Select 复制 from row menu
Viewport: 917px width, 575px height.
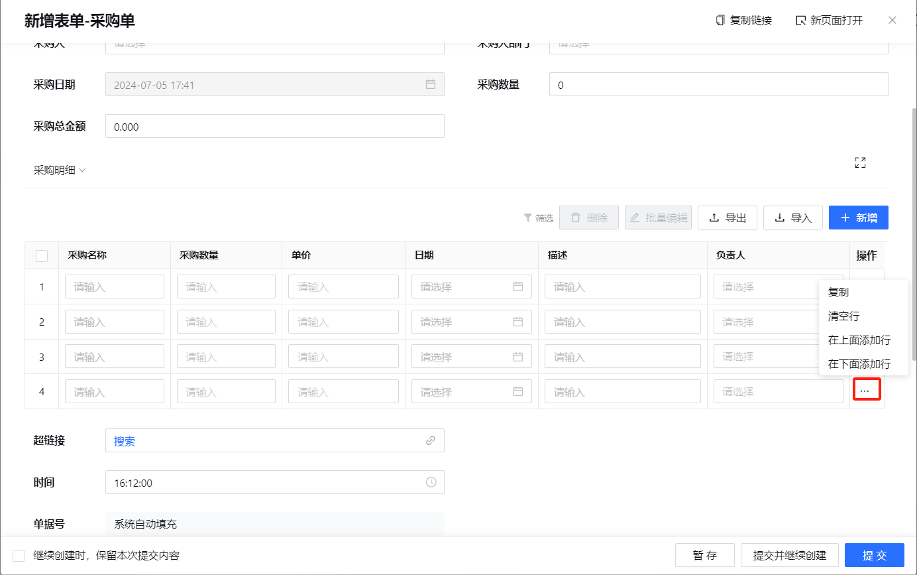(x=863, y=292)
